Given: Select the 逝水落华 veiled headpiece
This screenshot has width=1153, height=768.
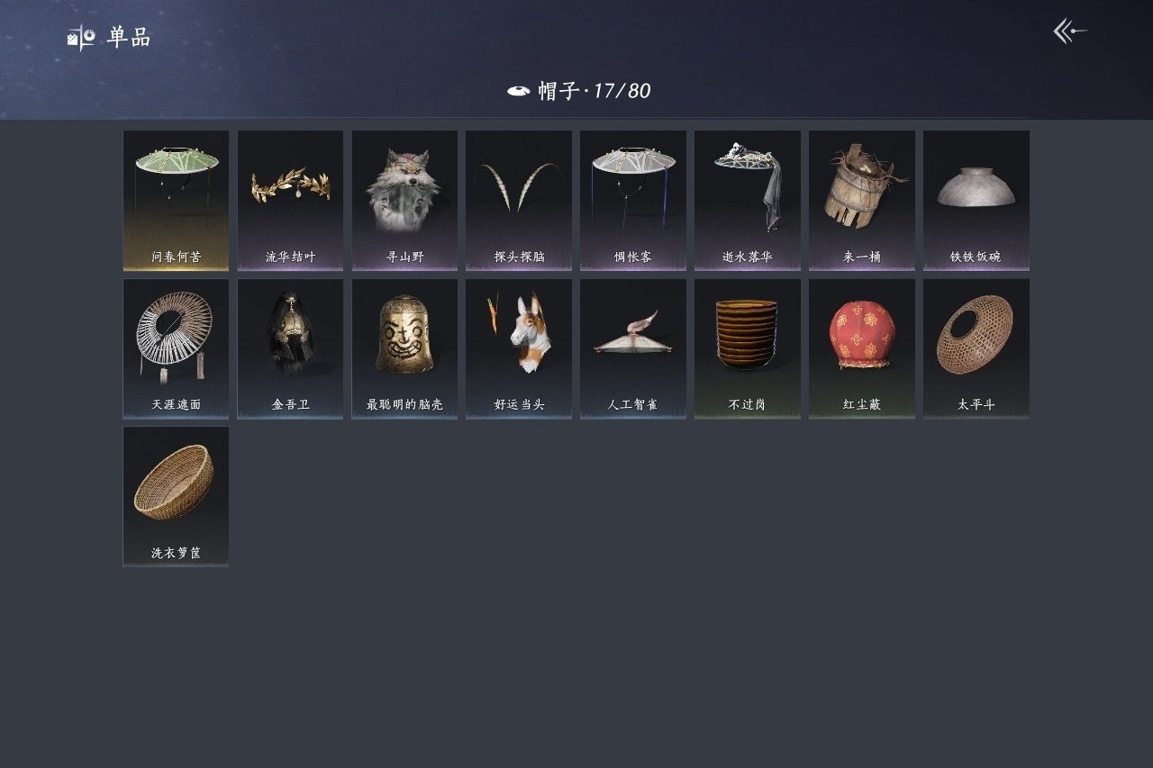Looking at the screenshot, I should click(748, 201).
